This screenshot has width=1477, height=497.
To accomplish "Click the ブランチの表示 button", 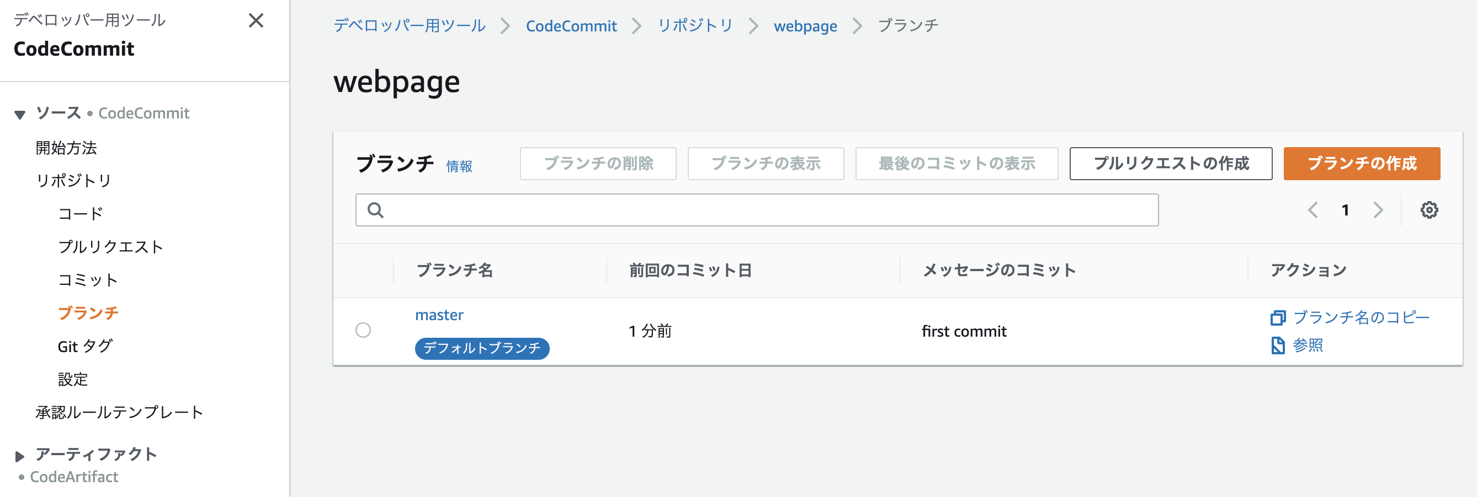I will [x=766, y=164].
